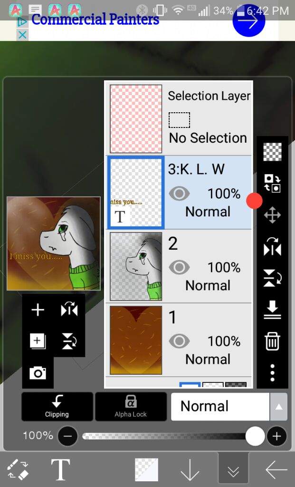
Task: Click the checkerboard clear layer icon
Action: tap(272, 152)
